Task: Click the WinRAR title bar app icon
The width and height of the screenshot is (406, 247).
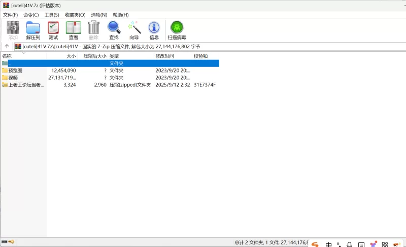Action: point(6,5)
